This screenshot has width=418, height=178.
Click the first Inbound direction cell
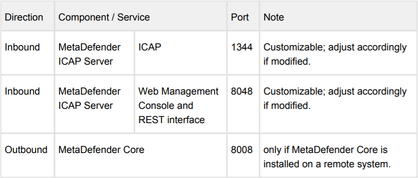[x=28, y=53]
